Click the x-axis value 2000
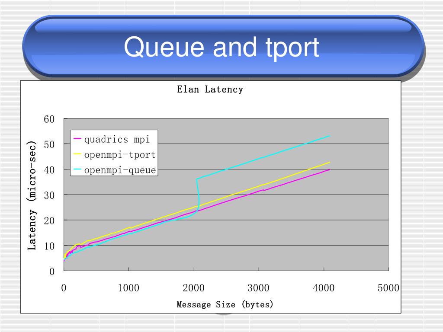The height and width of the screenshot is (332, 443). tap(193, 288)
